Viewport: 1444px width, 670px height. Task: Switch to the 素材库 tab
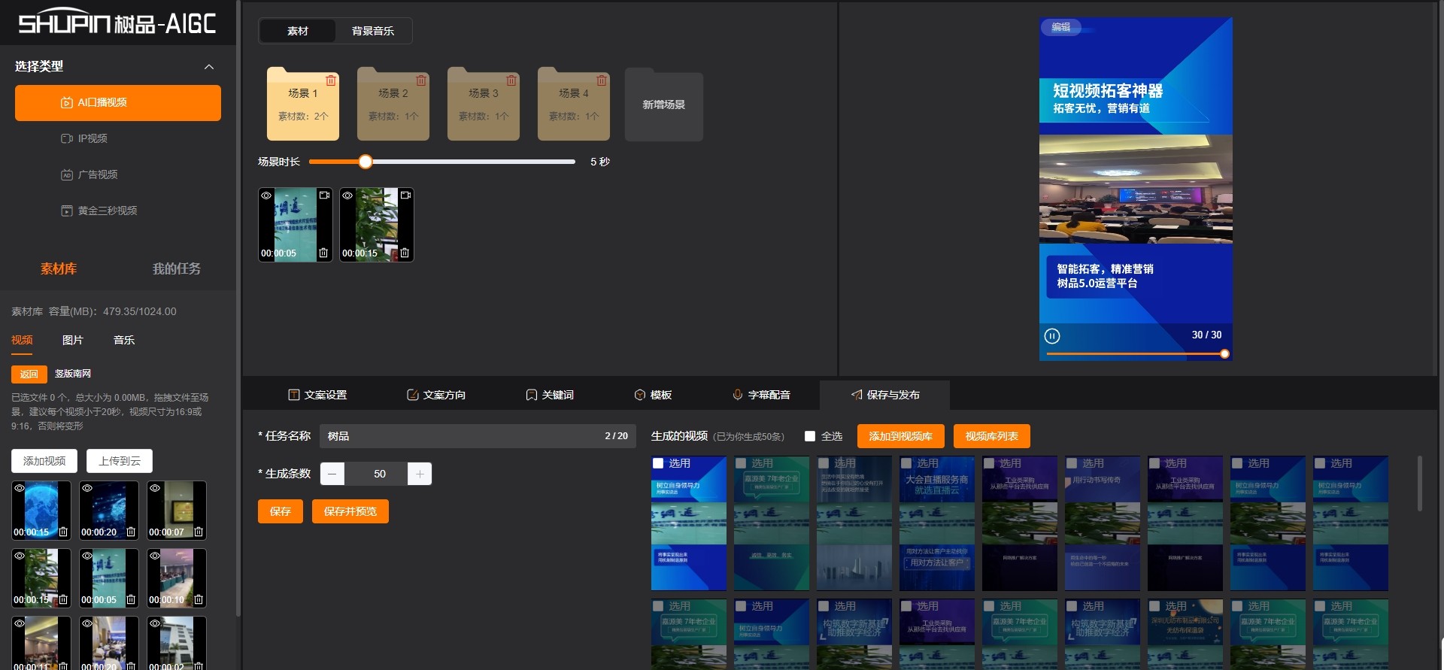(59, 268)
